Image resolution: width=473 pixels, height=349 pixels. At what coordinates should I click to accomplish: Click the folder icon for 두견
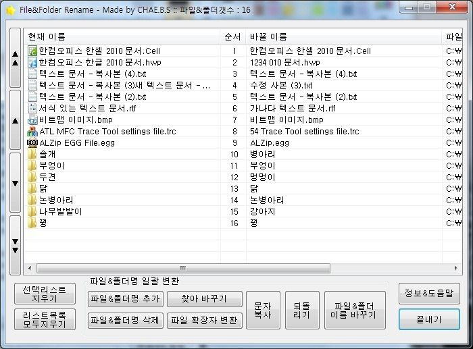[x=32, y=177]
